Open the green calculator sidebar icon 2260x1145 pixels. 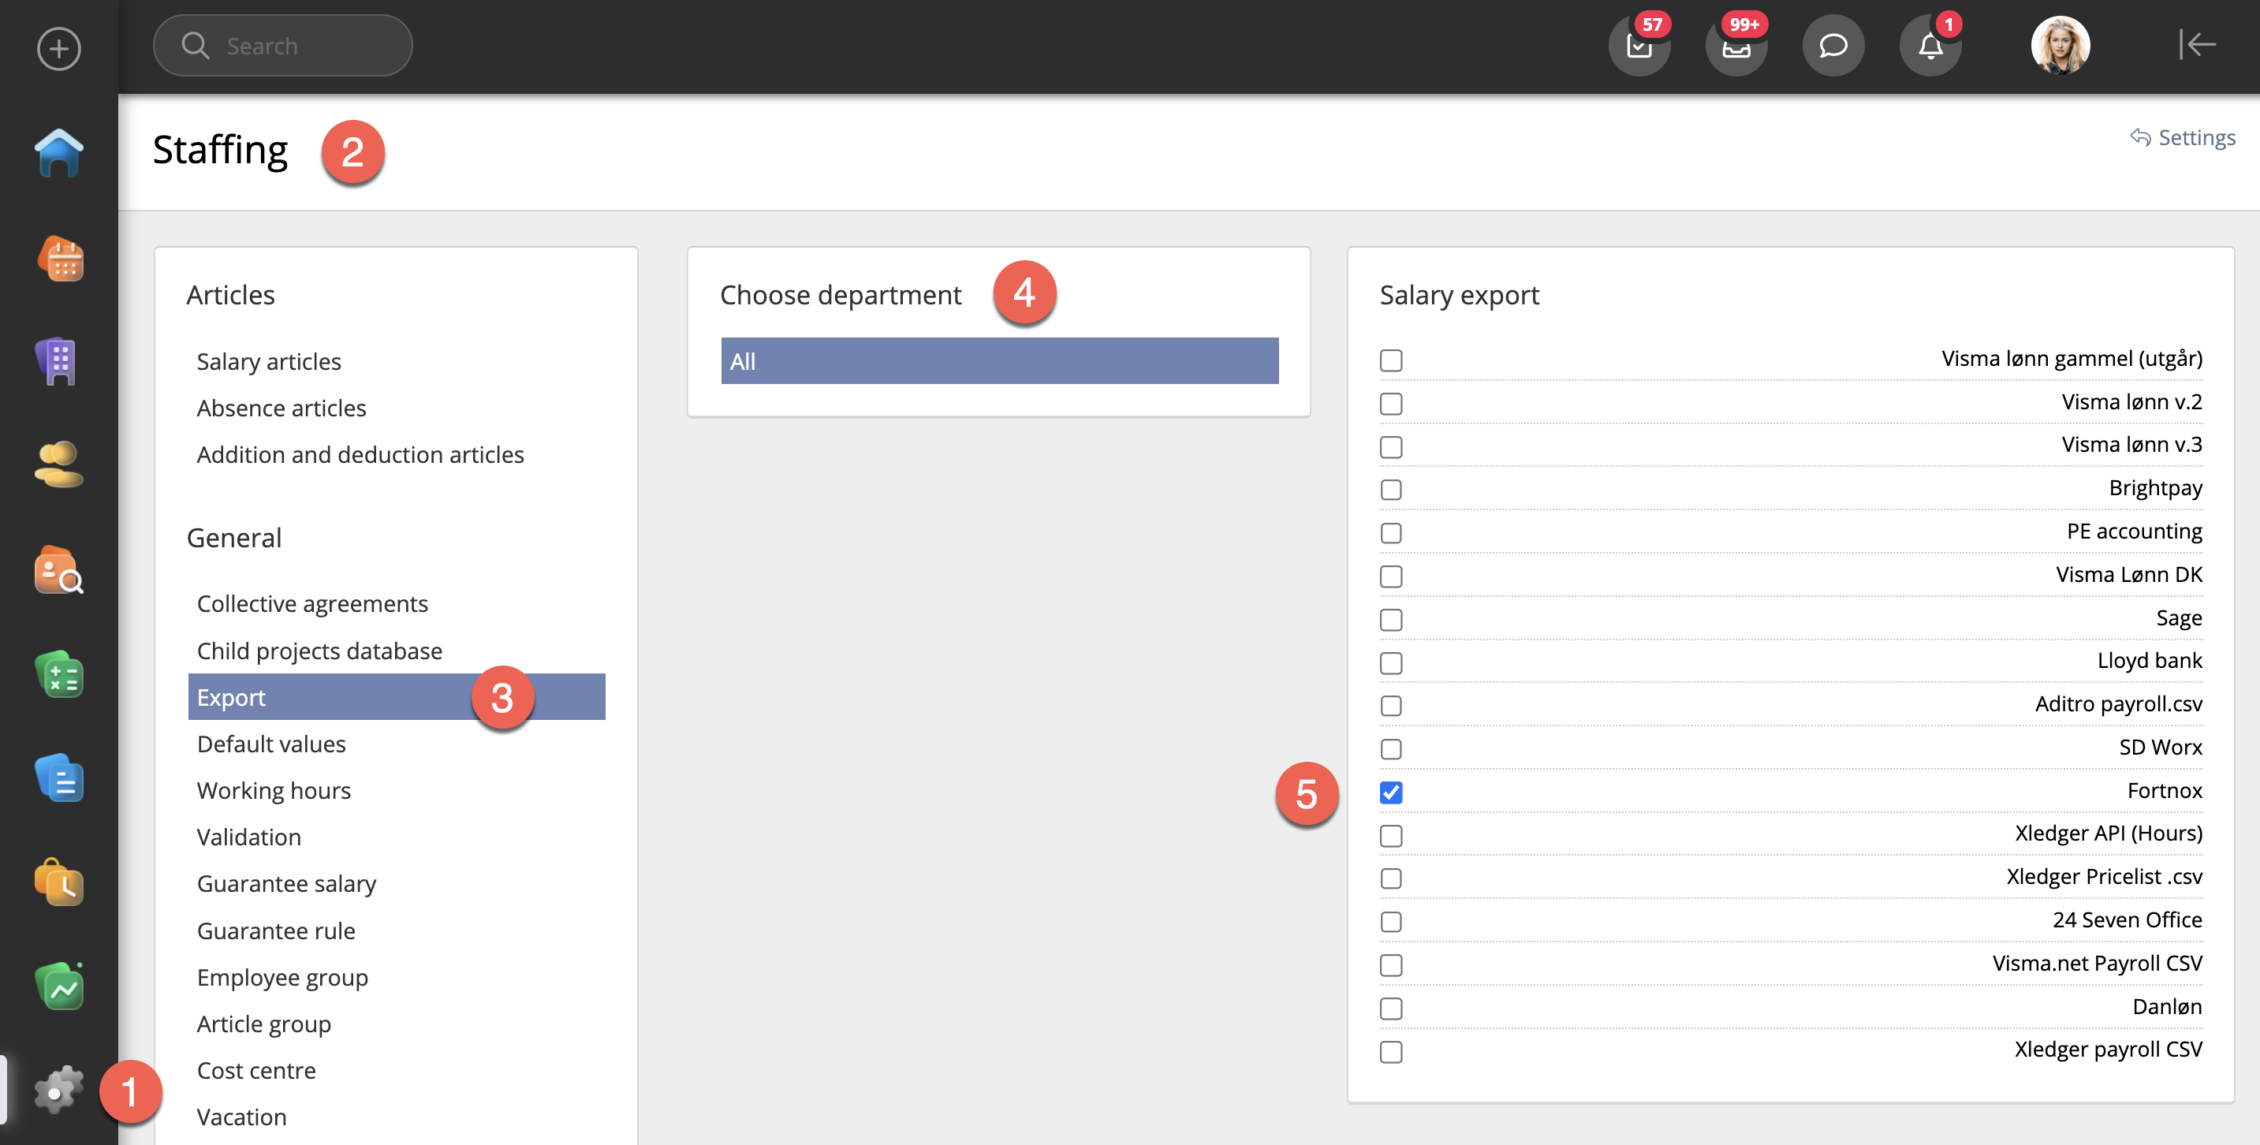pos(59,675)
